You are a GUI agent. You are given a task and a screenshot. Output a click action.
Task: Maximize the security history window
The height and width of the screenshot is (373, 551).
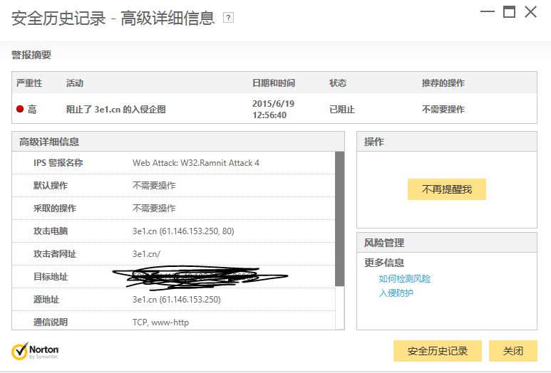pyautogui.click(x=509, y=11)
